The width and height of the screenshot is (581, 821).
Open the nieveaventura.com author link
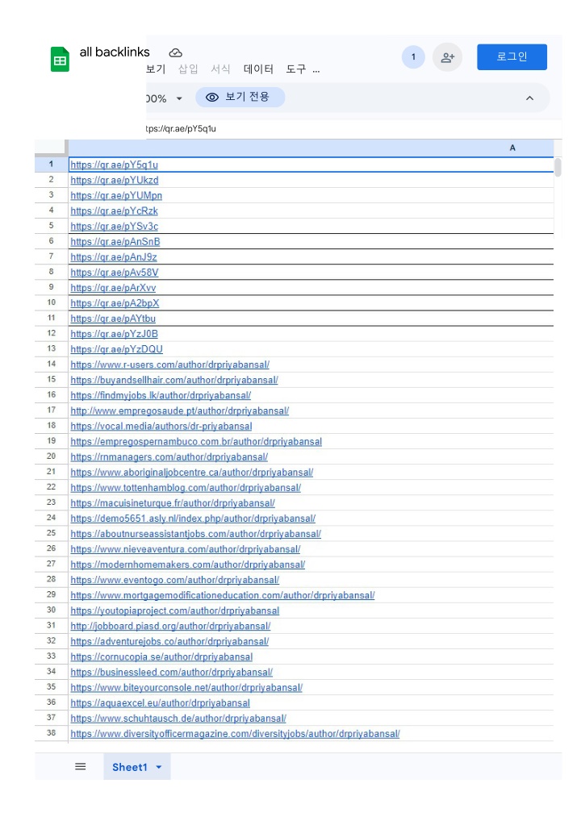pos(186,548)
